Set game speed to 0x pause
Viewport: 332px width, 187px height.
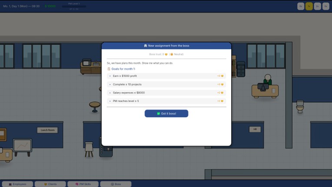[301, 7]
